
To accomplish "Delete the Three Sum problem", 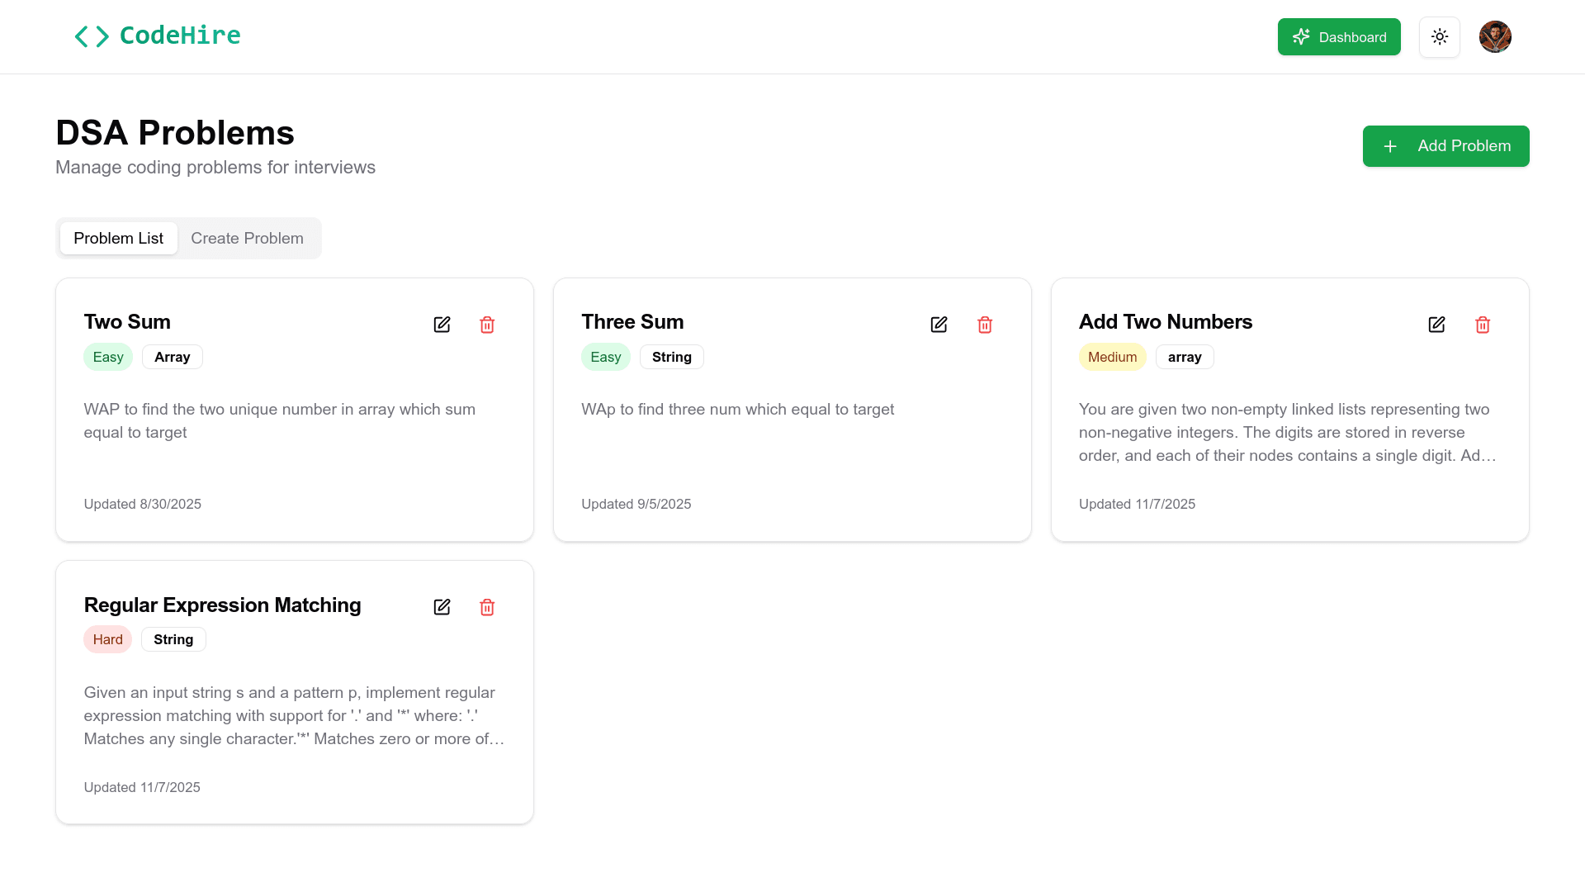I will coord(985,325).
